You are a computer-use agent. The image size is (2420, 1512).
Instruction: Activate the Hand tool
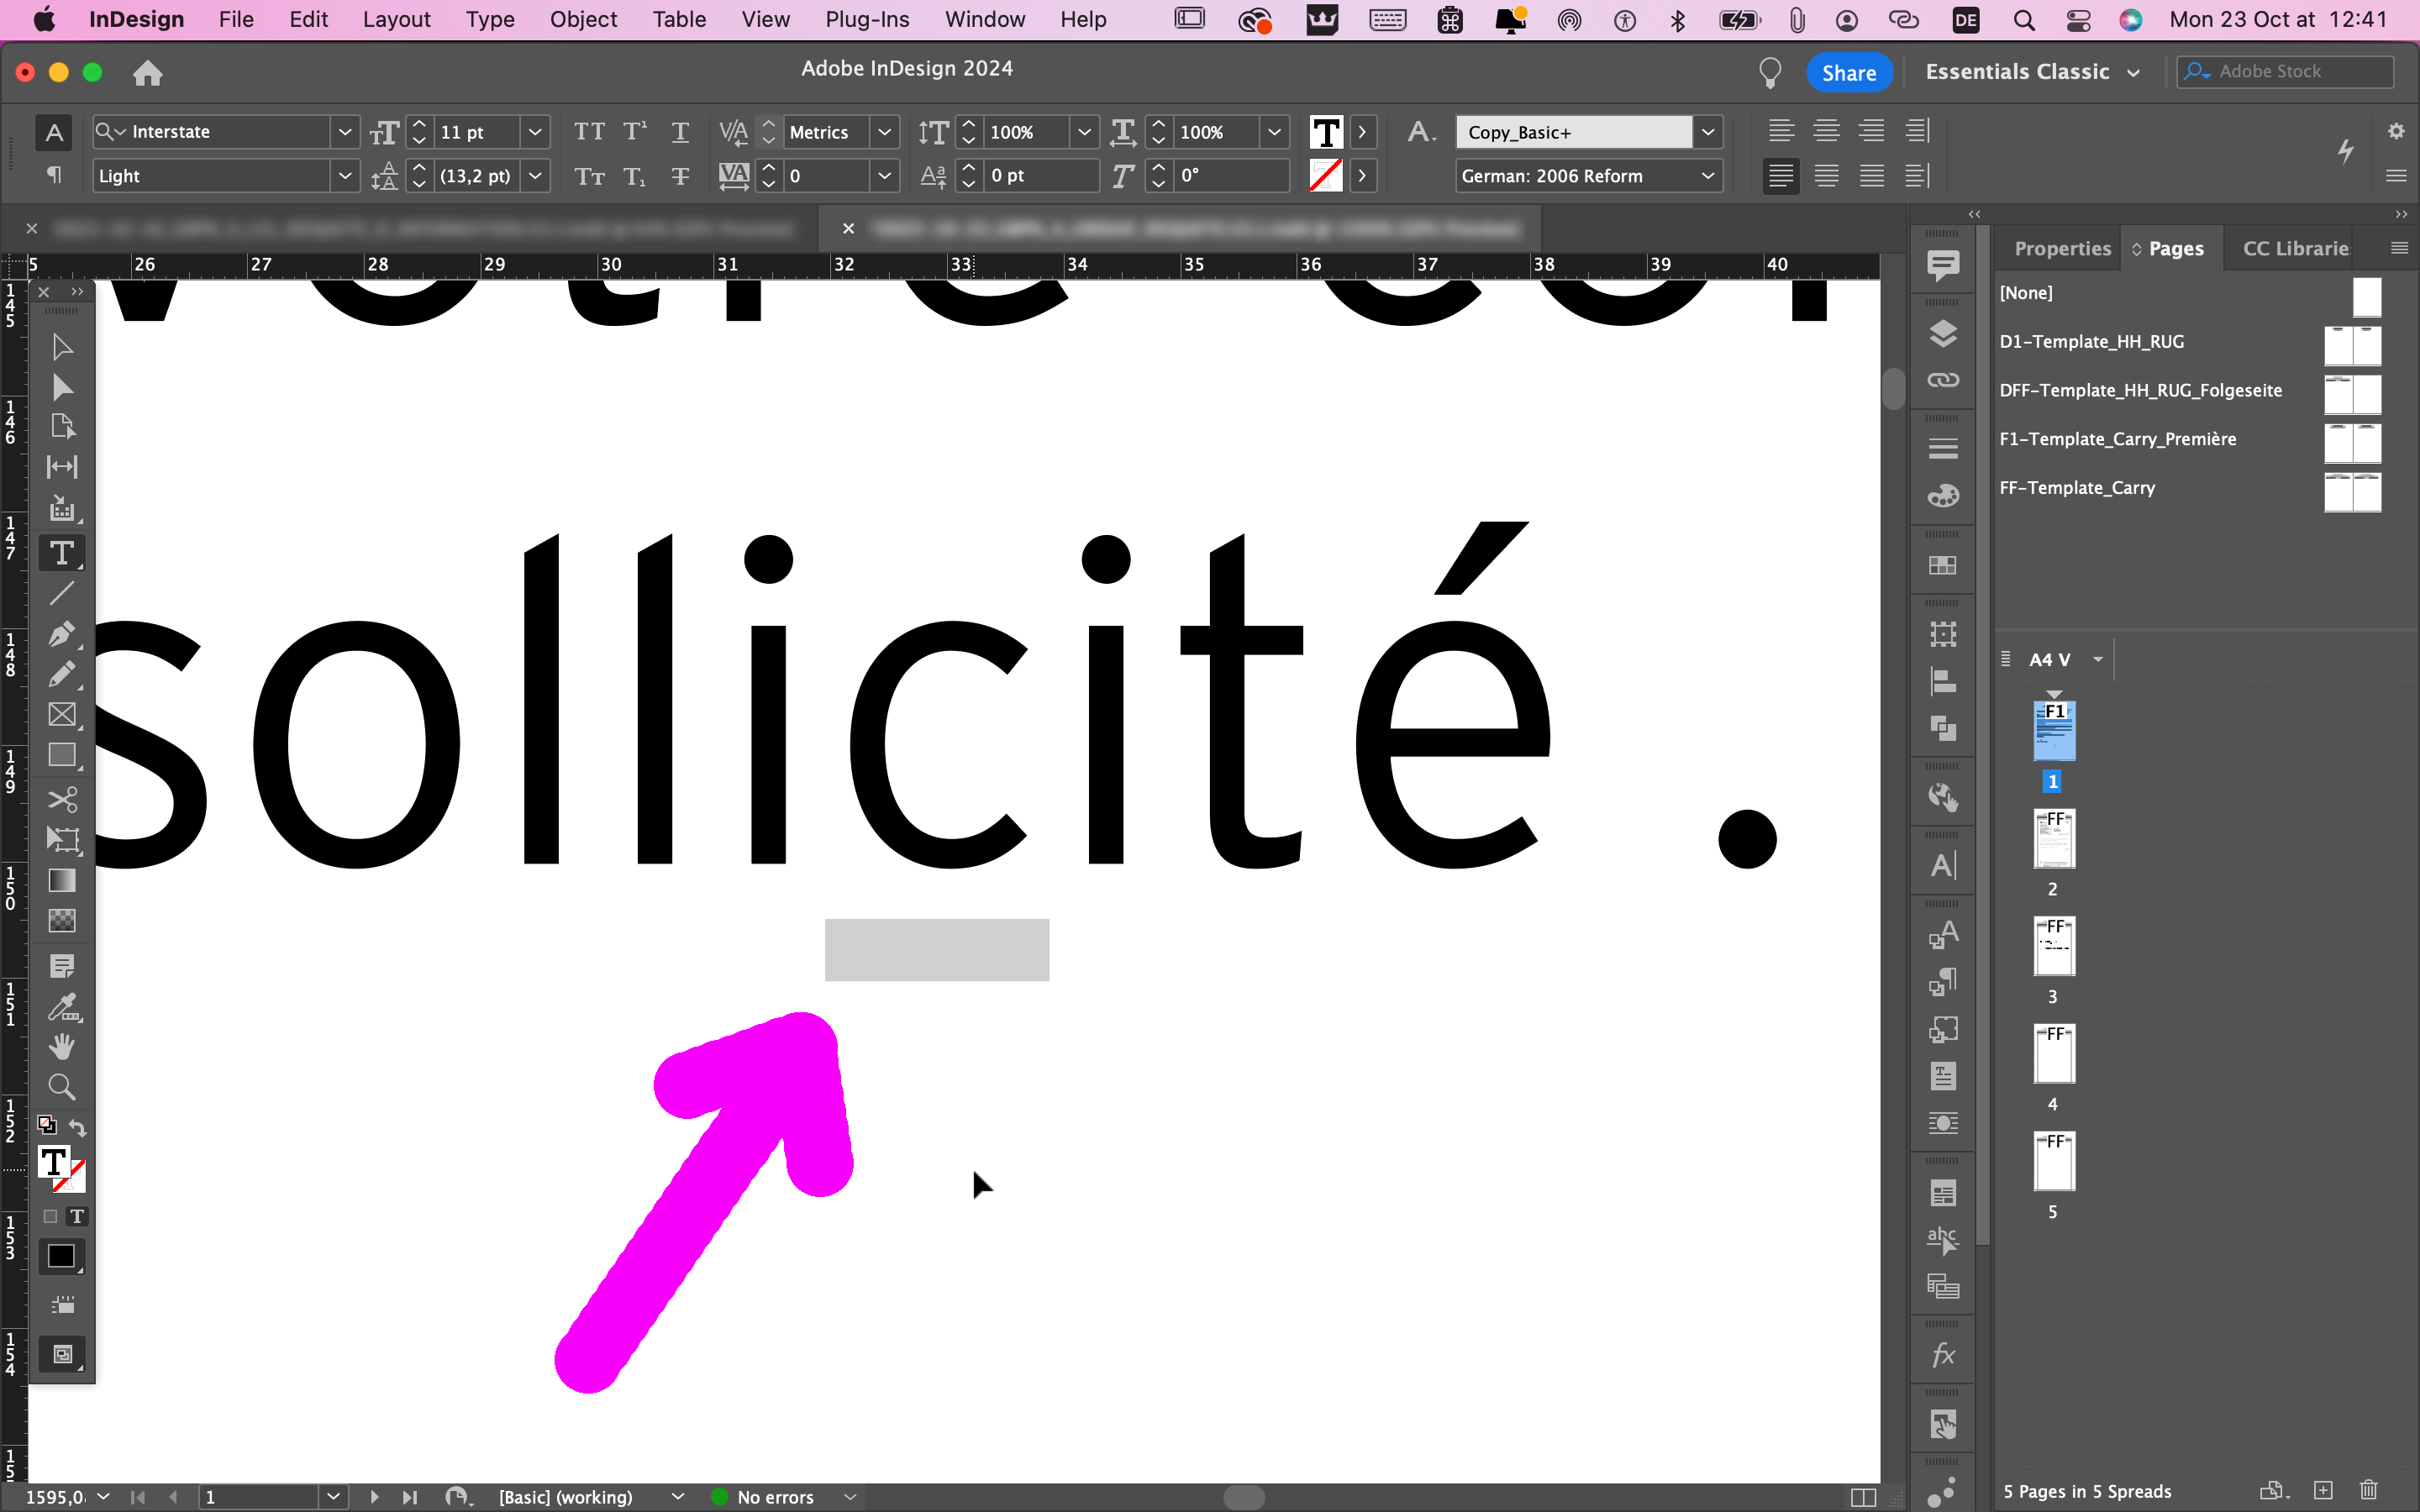tap(62, 1046)
